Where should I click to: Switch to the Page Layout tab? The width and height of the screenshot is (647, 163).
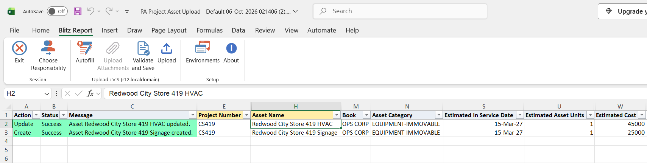click(x=169, y=30)
